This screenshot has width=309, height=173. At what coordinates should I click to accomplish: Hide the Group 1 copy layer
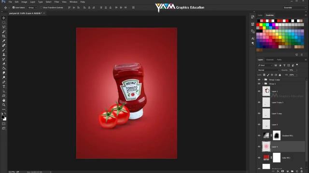point(259,80)
